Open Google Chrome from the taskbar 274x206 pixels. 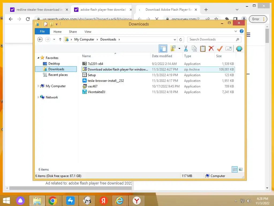click(x=53, y=201)
